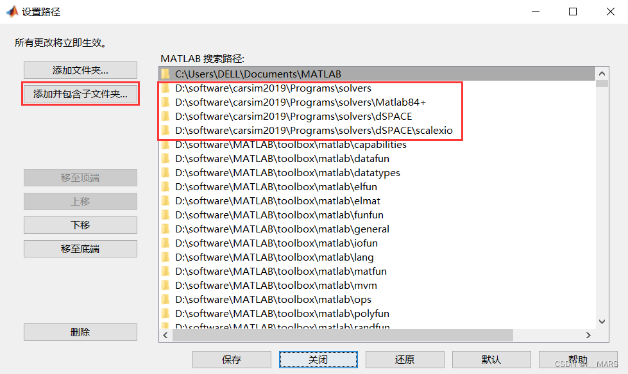Viewport: 628px width, 374px height.
Task: Select the toolbox\matlab\datafun path row
Action: pyautogui.click(x=377, y=158)
